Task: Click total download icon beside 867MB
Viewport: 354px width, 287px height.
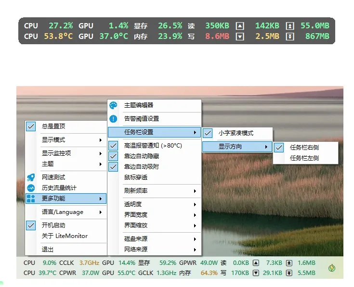Action: (290, 36)
